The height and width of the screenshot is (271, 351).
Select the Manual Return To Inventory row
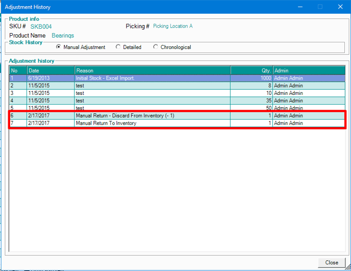106,123
